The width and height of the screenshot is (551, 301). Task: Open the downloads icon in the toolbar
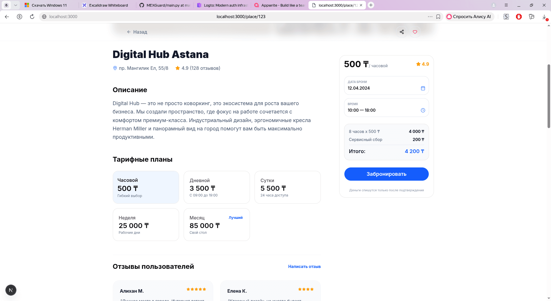544,17
